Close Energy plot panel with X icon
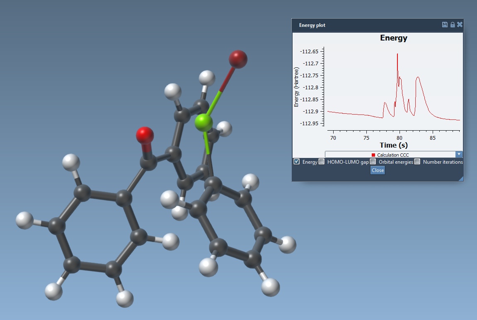 pyautogui.click(x=460, y=25)
